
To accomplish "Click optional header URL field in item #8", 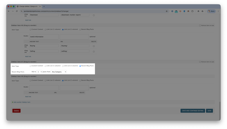I will pyautogui.click(x=74, y=88).
